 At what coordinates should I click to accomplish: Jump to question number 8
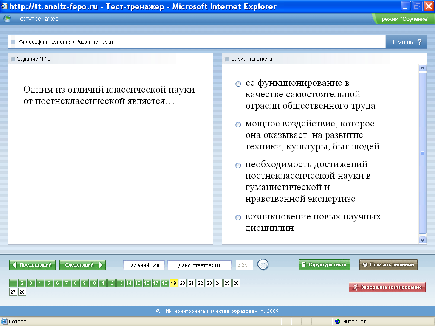[76, 283]
